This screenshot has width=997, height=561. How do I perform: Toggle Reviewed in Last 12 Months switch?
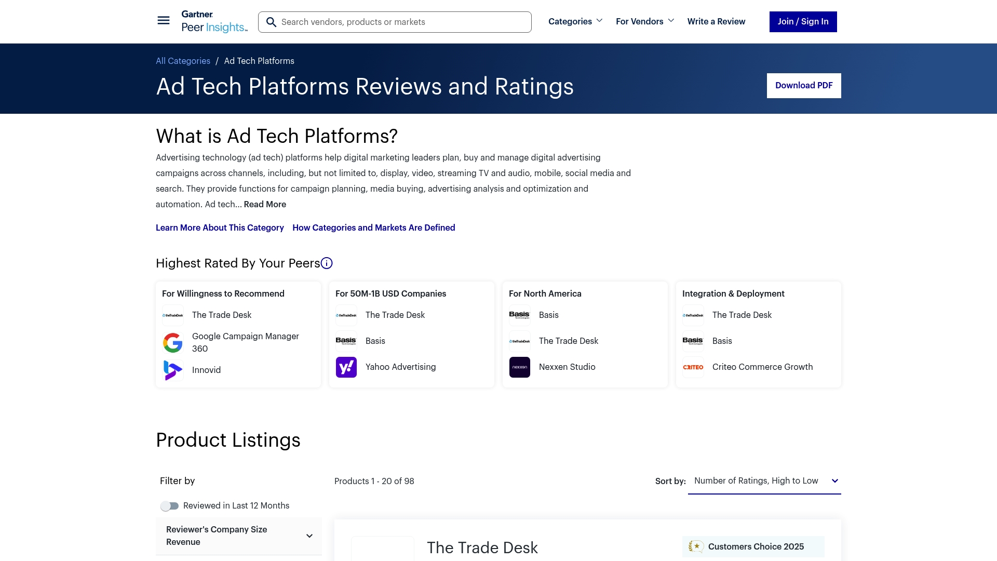point(169,506)
